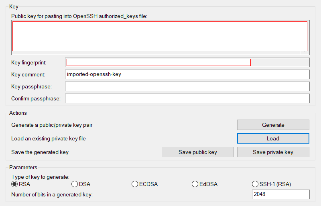
Task: Click the Key passphrase field
Action: point(187,86)
